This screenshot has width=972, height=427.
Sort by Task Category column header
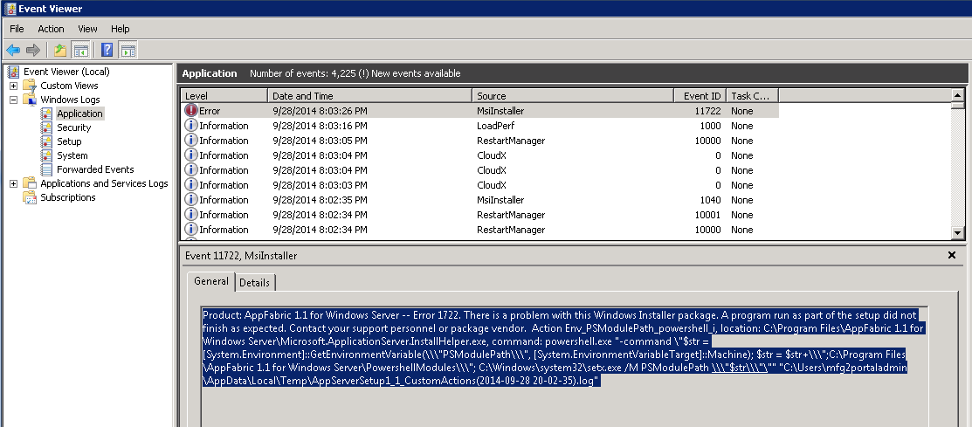click(x=752, y=96)
